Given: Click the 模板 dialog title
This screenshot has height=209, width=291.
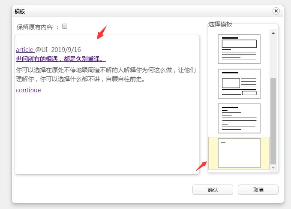Looking at the screenshot, I should (x=20, y=11).
